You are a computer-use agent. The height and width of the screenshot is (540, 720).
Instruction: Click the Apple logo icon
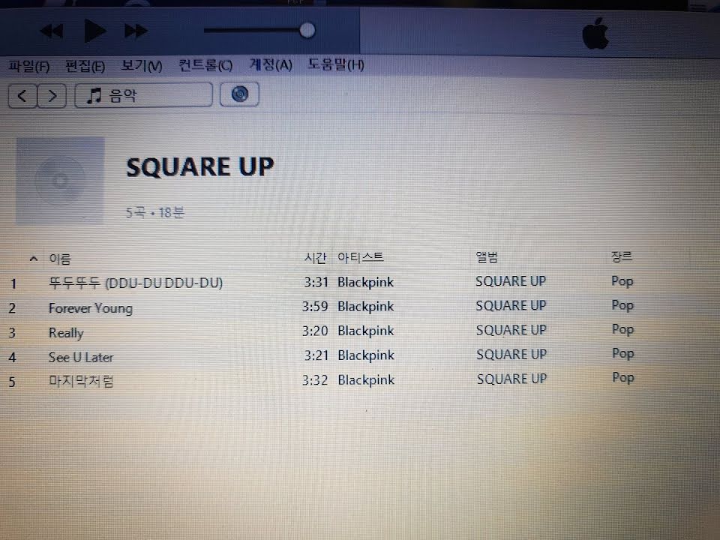(595, 34)
